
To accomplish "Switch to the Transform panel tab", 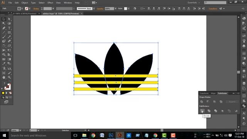I will 204,93.
